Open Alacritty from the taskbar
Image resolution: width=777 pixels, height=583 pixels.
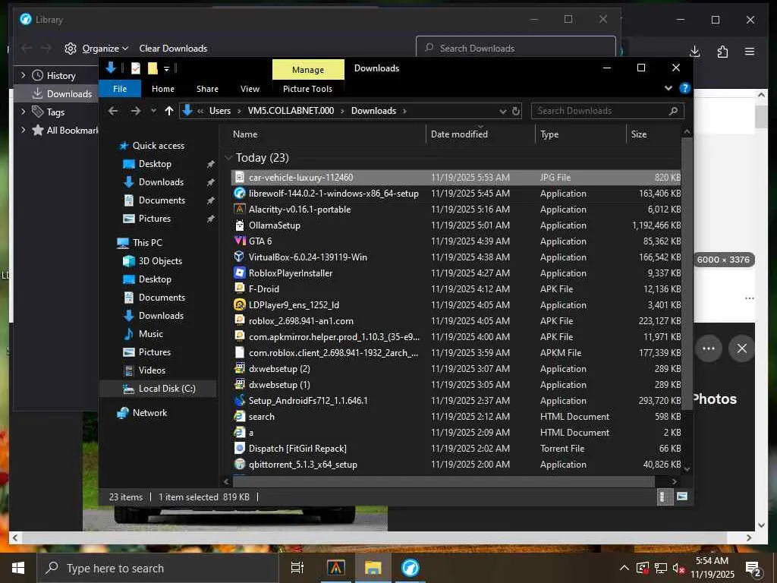coord(336,568)
